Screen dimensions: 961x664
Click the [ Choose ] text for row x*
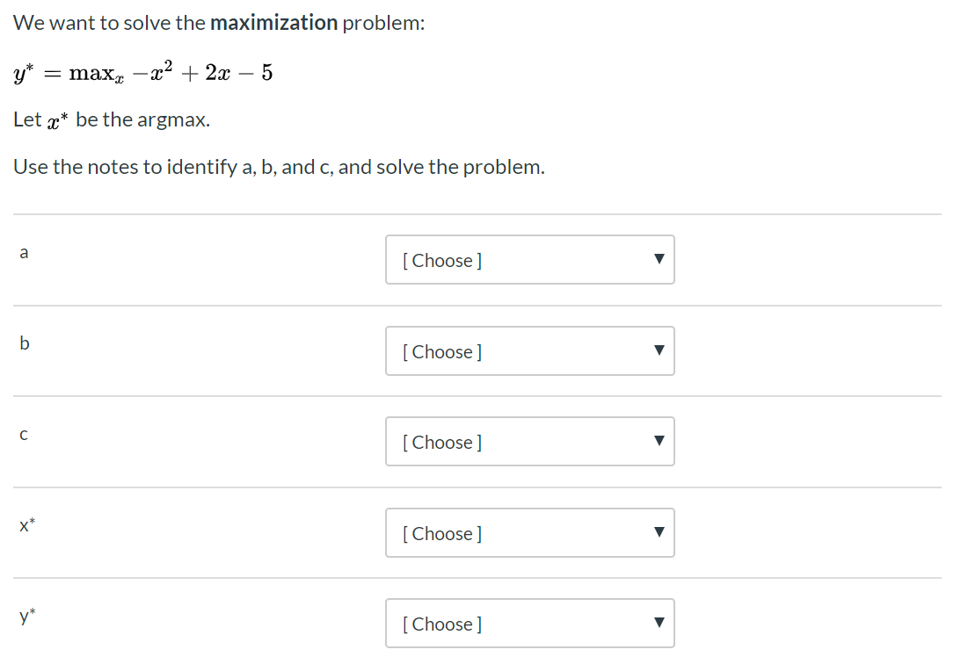pos(440,533)
